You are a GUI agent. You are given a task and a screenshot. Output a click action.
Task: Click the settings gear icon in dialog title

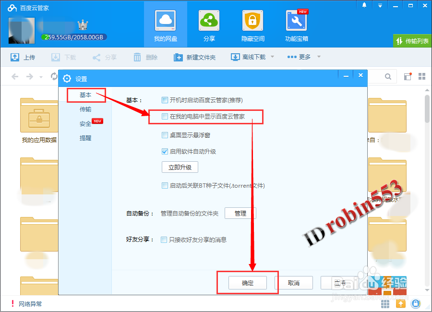67,79
